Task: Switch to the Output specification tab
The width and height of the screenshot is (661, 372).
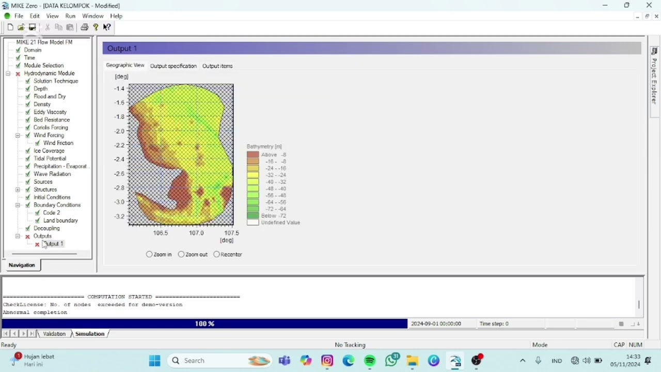Action: click(174, 66)
